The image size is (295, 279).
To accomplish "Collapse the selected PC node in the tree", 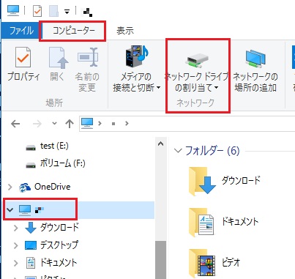I will [x=10, y=209].
